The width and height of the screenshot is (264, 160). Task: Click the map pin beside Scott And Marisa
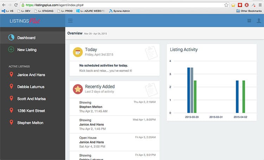tap(11, 98)
